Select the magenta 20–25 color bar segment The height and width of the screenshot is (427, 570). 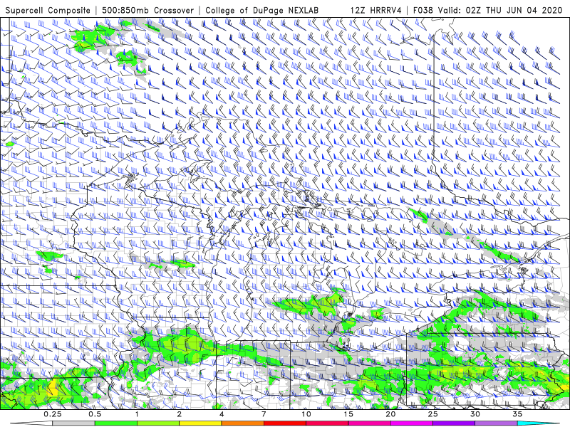tap(412, 423)
